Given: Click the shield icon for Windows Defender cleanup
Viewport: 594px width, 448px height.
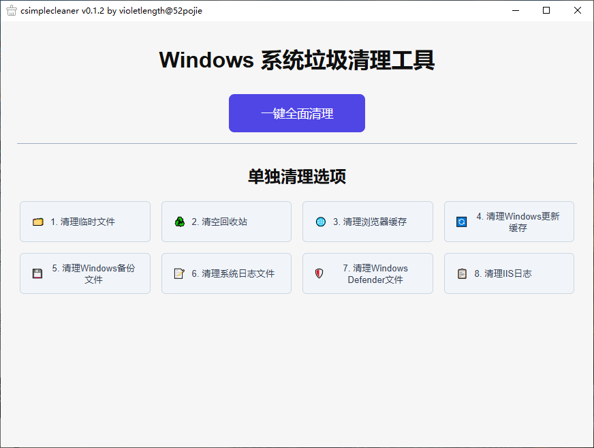Looking at the screenshot, I should click(x=319, y=273).
